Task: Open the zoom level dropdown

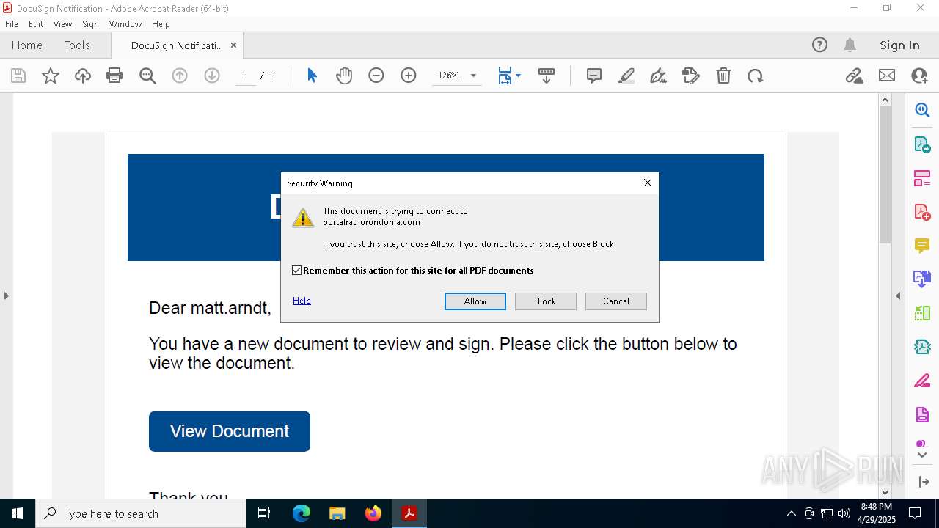Action: click(x=473, y=76)
